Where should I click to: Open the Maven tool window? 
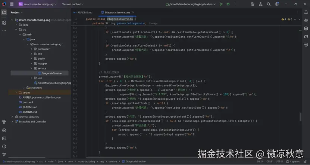(x=306, y=37)
